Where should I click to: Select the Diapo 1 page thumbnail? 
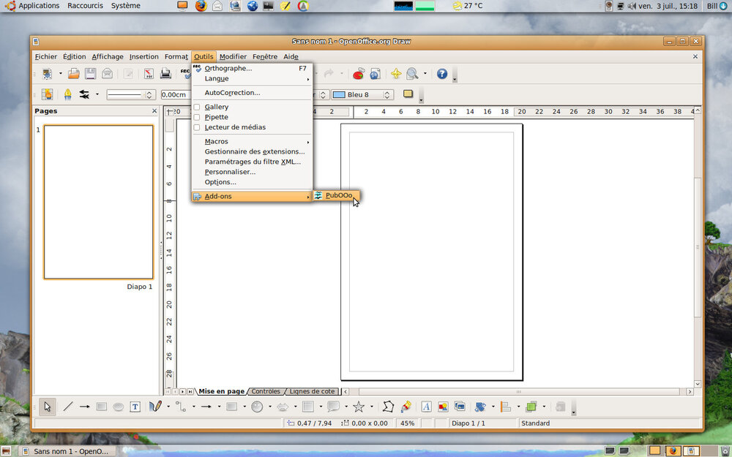click(99, 202)
